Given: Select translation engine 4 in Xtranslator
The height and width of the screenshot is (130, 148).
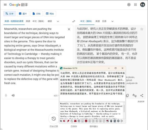Looking at the screenshot, I should (93, 121).
